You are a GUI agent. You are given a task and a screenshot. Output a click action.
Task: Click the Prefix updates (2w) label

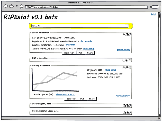44,94
